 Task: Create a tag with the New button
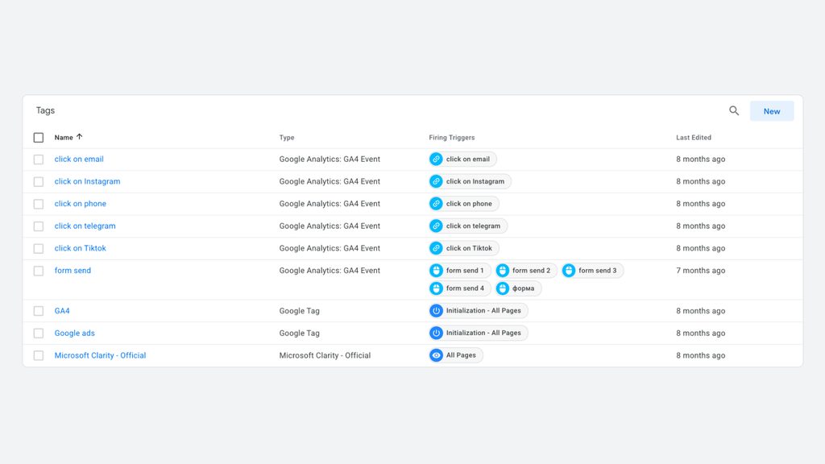click(772, 111)
